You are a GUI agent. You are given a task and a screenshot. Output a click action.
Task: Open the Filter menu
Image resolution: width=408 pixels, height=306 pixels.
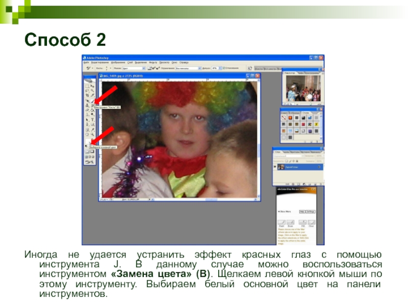tap(152, 62)
